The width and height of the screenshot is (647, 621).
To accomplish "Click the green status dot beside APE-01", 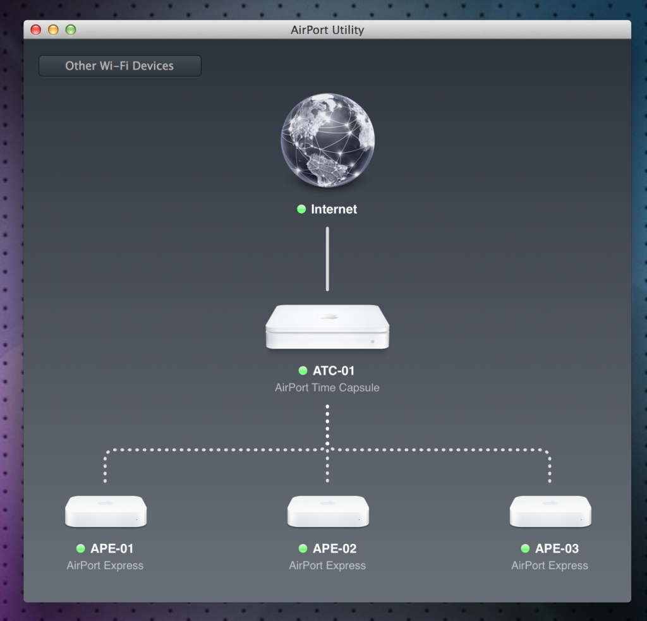I will [x=80, y=548].
